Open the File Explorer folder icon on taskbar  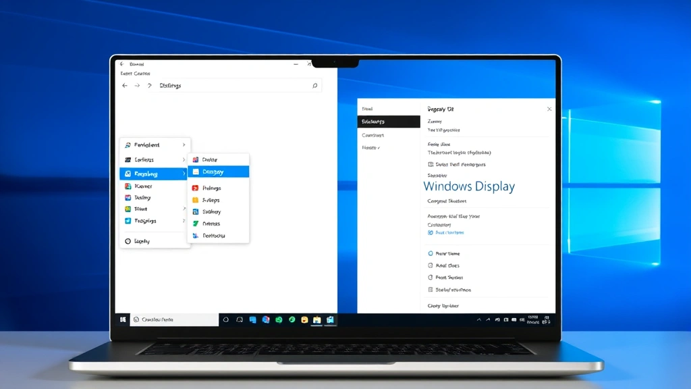(316, 319)
